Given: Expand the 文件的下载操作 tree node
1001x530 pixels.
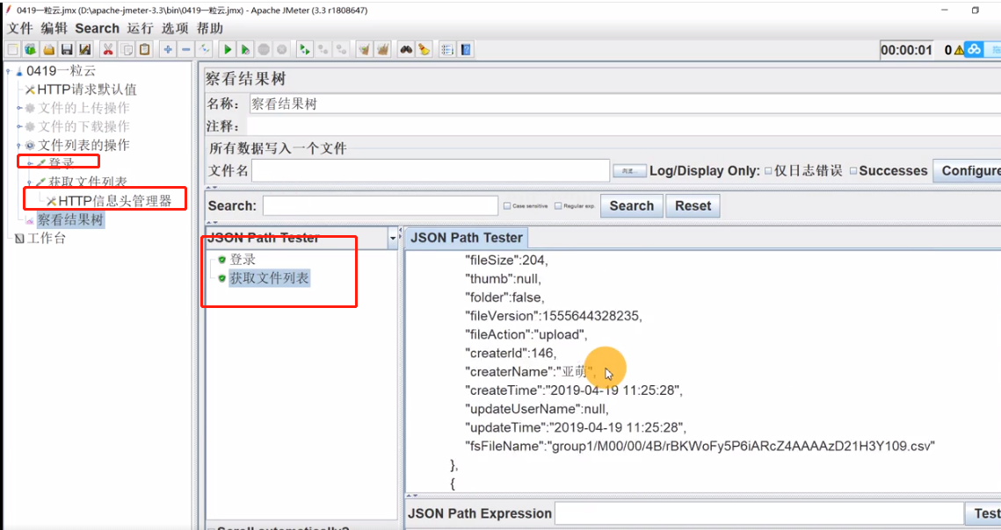Looking at the screenshot, I should pyautogui.click(x=19, y=127).
